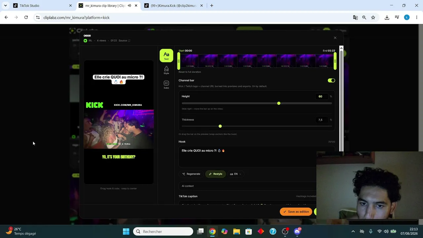Open the volume control in tray

(x=386, y=231)
